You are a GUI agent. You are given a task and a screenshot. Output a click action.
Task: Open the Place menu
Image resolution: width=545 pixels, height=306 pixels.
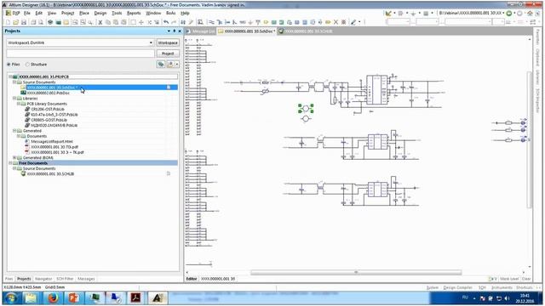point(84,14)
